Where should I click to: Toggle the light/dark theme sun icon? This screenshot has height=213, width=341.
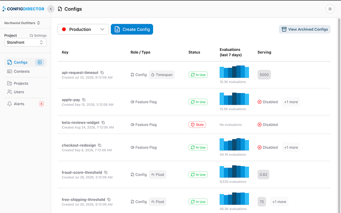(x=330, y=9)
